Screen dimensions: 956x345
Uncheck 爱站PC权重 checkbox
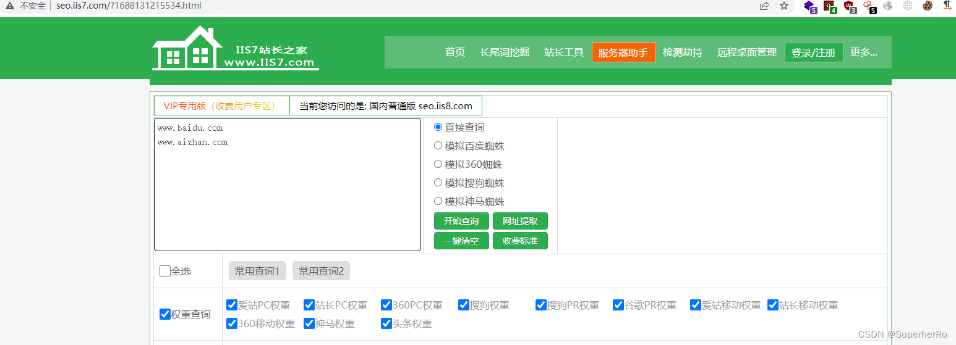tap(232, 305)
